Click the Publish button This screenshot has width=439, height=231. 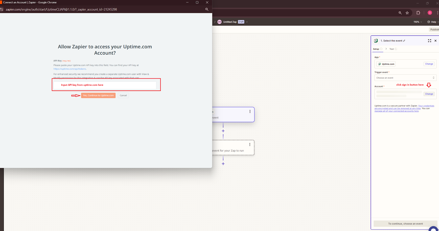point(434,29)
